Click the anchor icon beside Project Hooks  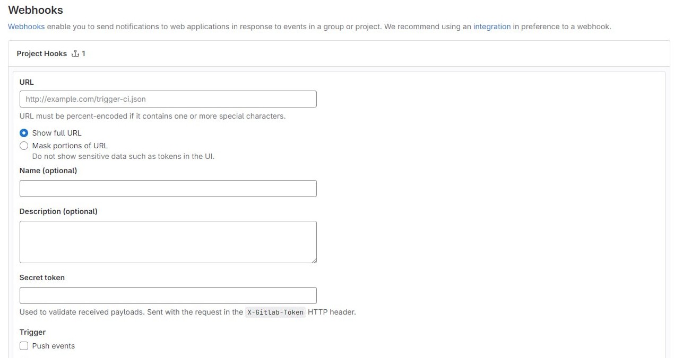pos(75,53)
